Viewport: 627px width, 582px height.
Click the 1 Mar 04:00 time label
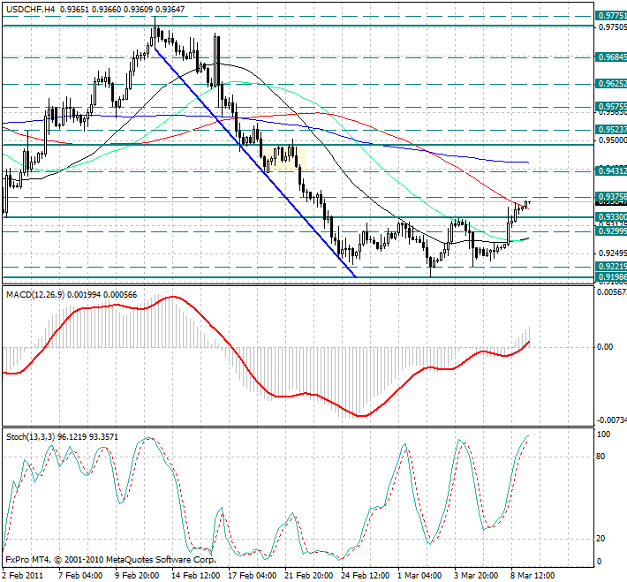click(x=420, y=575)
